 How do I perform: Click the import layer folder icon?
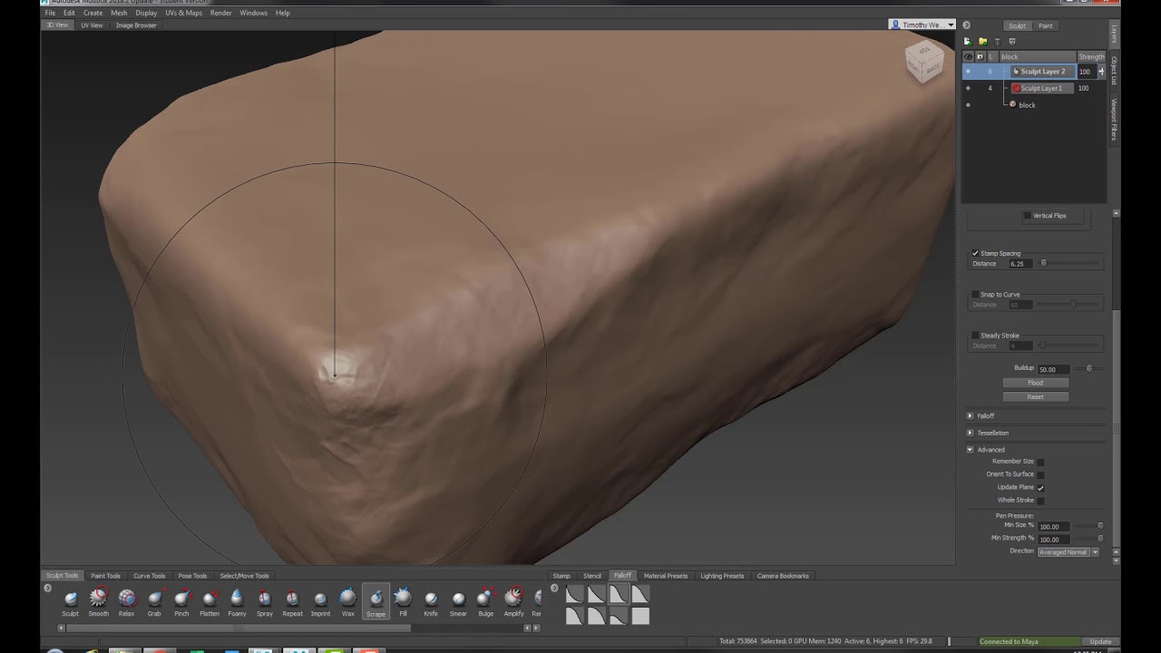click(x=982, y=42)
